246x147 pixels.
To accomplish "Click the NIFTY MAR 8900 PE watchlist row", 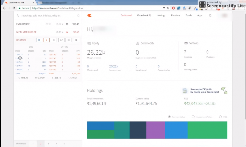I will (48, 32).
